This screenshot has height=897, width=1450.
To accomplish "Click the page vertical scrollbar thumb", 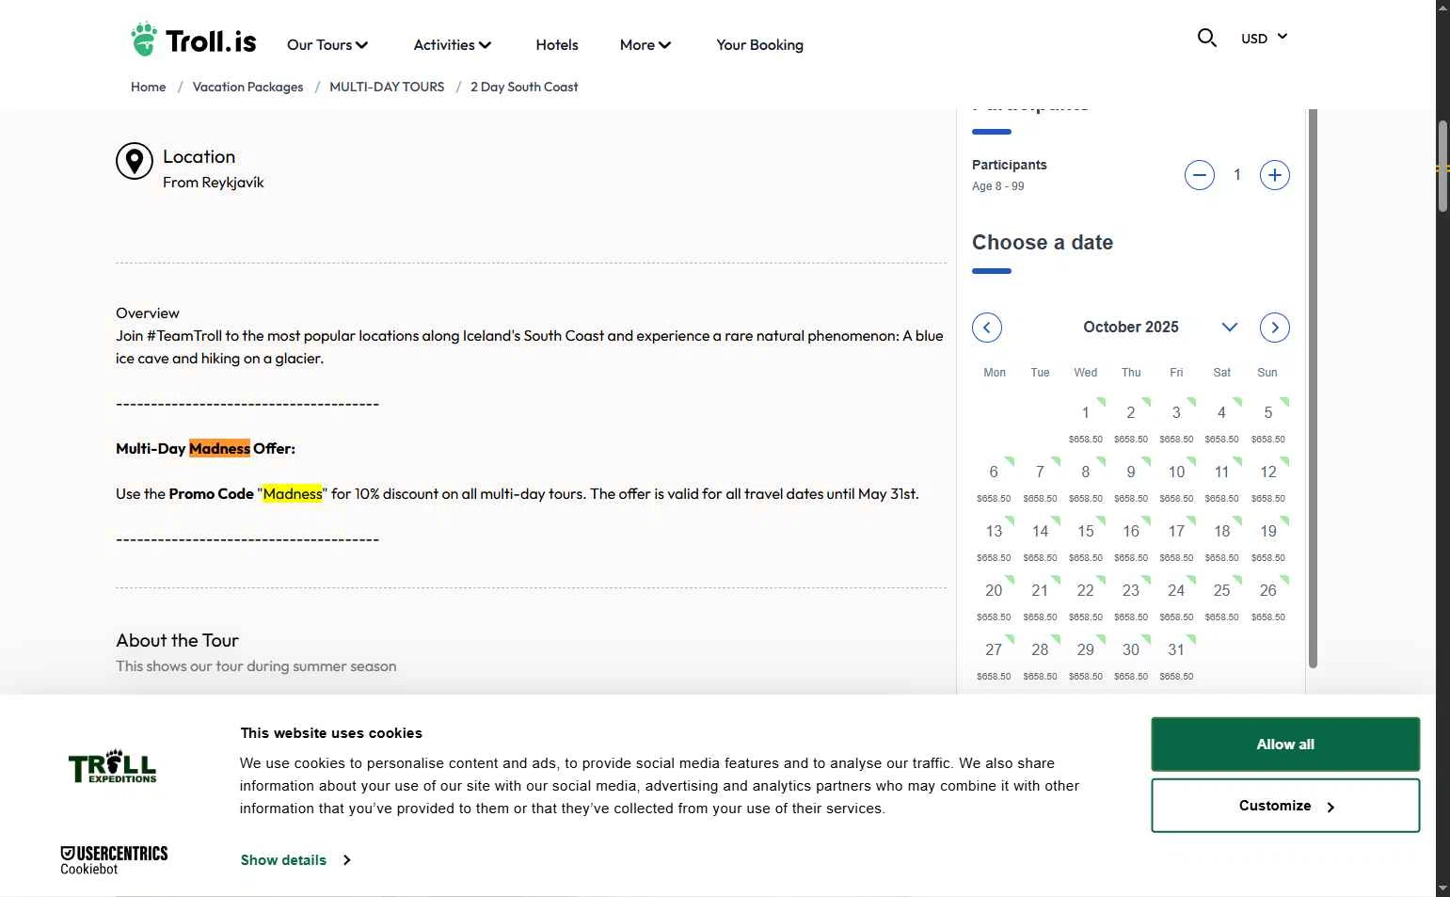I will [x=1442, y=167].
